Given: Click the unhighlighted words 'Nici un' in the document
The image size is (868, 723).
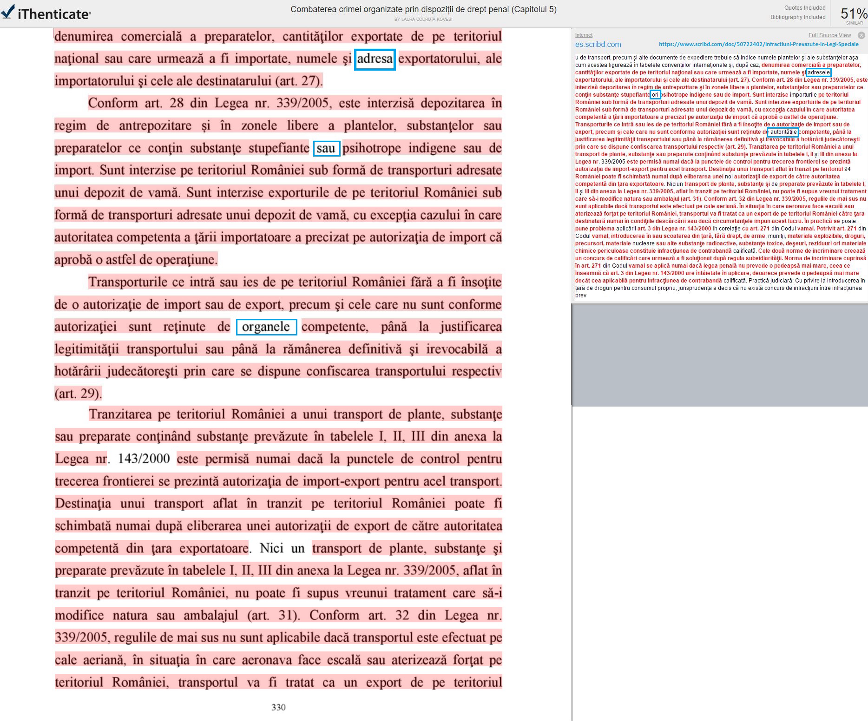Looking at the screenshot, I should [282, 548].
